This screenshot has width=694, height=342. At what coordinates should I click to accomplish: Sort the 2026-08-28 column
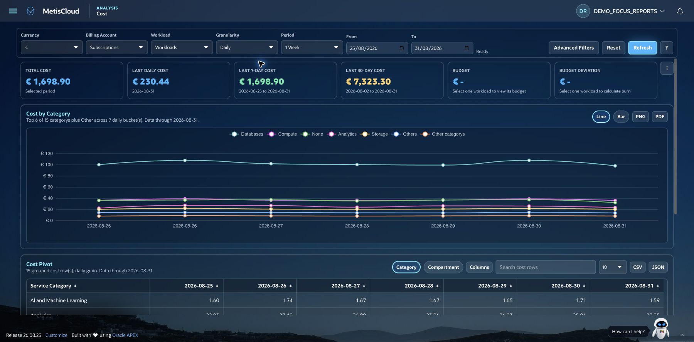click(437, 286)
